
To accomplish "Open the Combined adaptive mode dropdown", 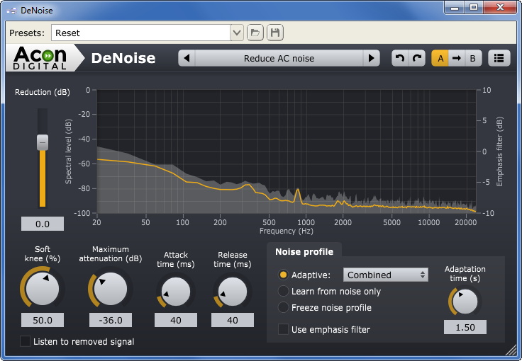I will [385, 275].
